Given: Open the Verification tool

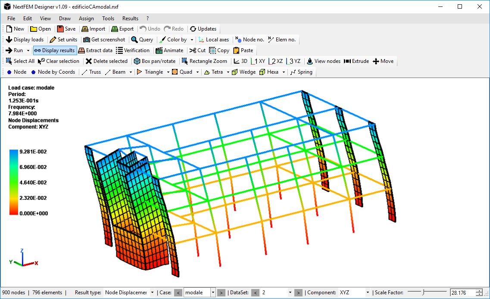Looking at the screenshot, I should (133, 50).
